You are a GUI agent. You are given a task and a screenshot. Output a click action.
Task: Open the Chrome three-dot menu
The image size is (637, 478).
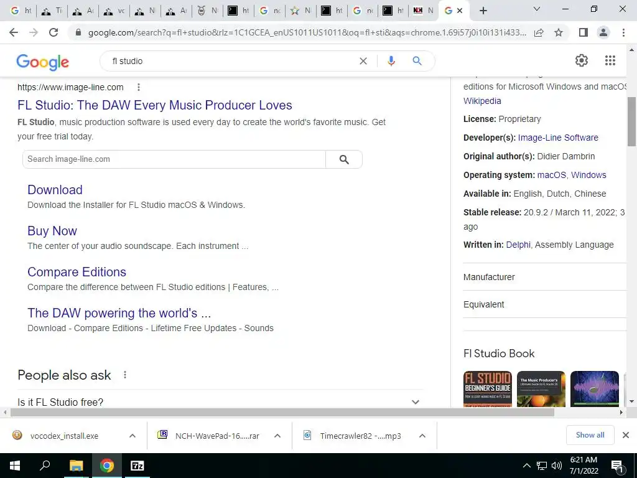tap(623, 32)
